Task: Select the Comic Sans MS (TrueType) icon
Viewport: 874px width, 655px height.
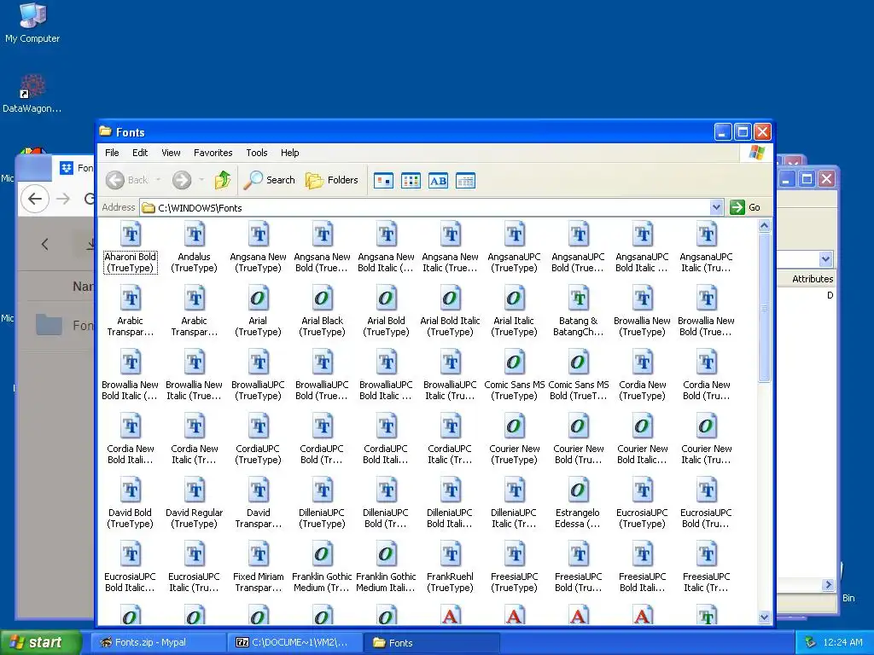Action: [x=515, y=362]
